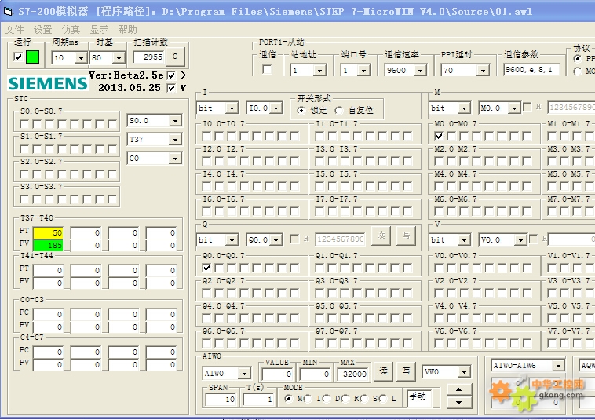This screenshot has width=595, height=420.
Task: Click the up arrow stepper in AIW0 section
Action: pyautogui.click(x=458, y=389)
